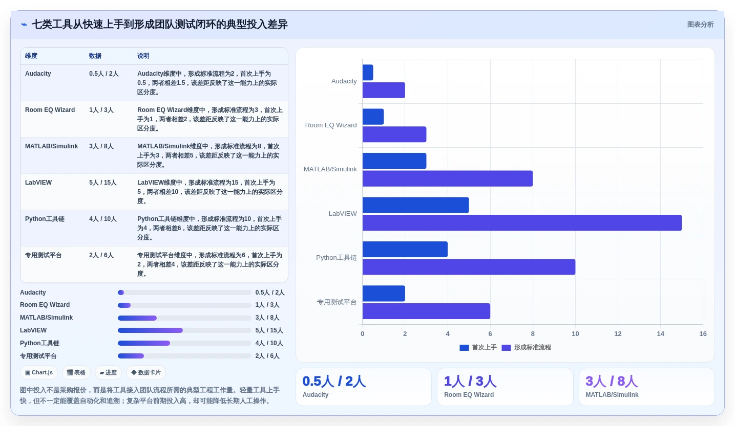The image size is (735, 426).
Task: Click the Audacity 首次上手 chart bar
Action: pyautogui.click(x=368, y=73)
